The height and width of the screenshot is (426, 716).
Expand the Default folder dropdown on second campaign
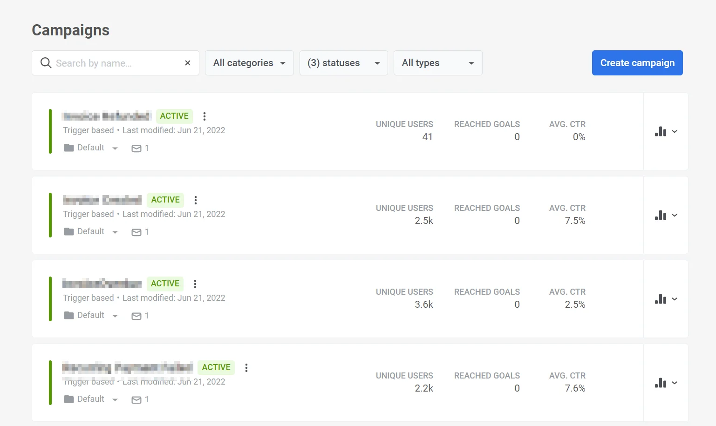pyautogui.click(x=115, y=231)
